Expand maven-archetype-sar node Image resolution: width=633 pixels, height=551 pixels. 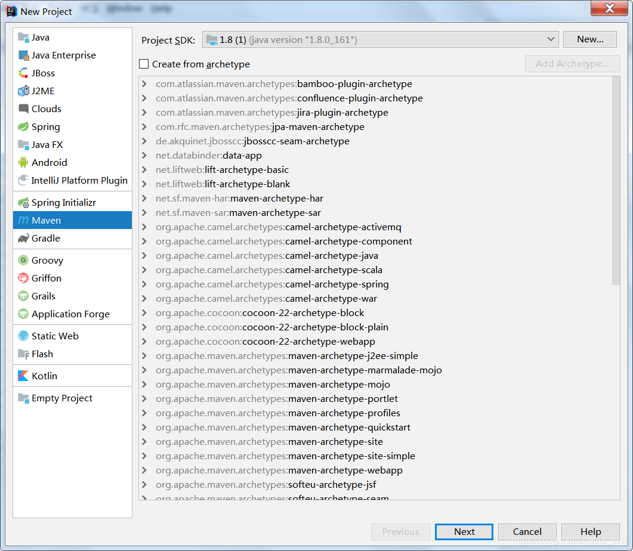144,212
